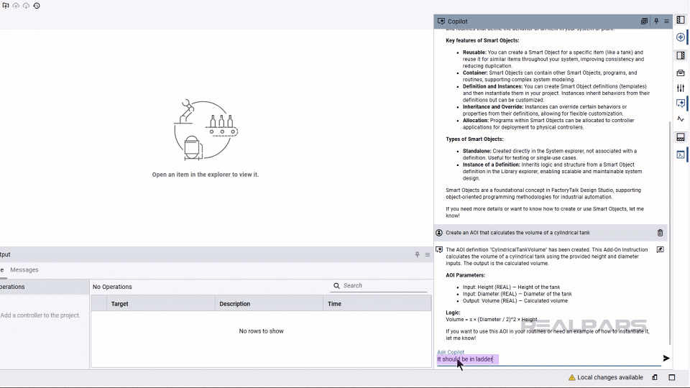Delete the 'Create an AOI' prompt with trash icon
This screenshot has height=388, width=690.
(x=660, y=233)
